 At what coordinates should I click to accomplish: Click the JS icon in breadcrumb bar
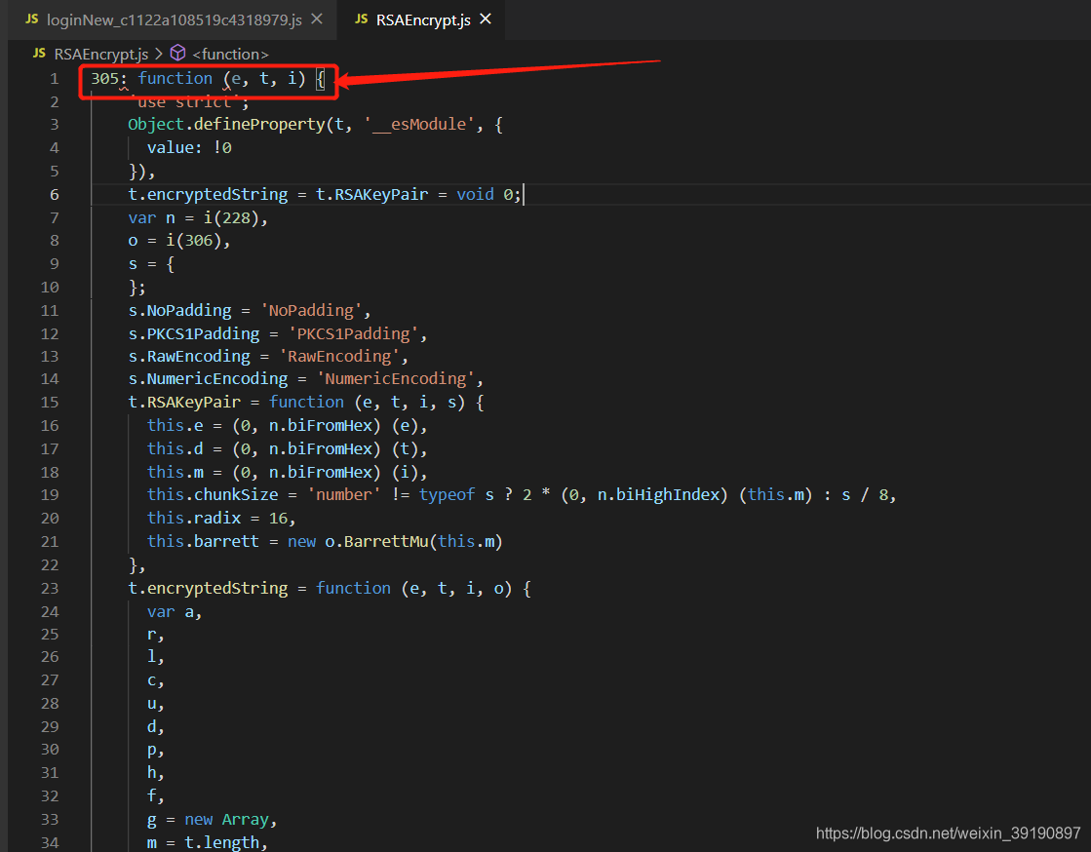click(x=40, y=54)
